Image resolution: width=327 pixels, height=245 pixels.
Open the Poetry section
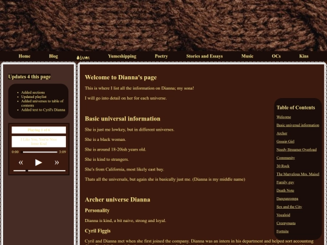click(x=161, y=56)
